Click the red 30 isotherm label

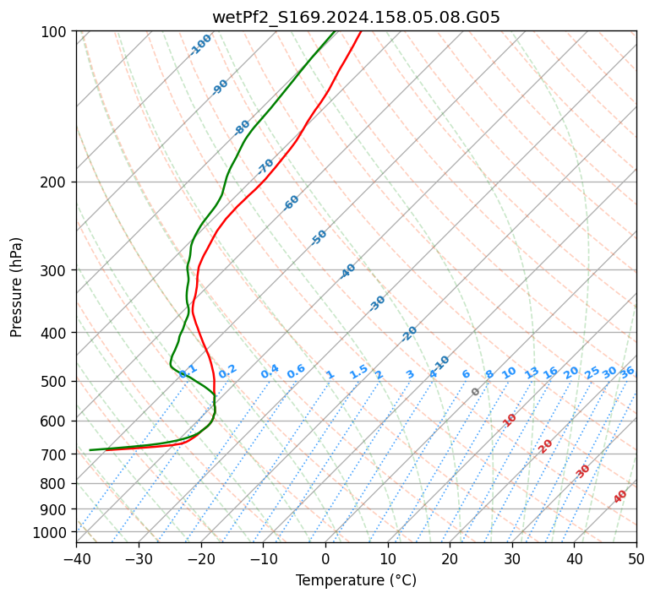582,470
